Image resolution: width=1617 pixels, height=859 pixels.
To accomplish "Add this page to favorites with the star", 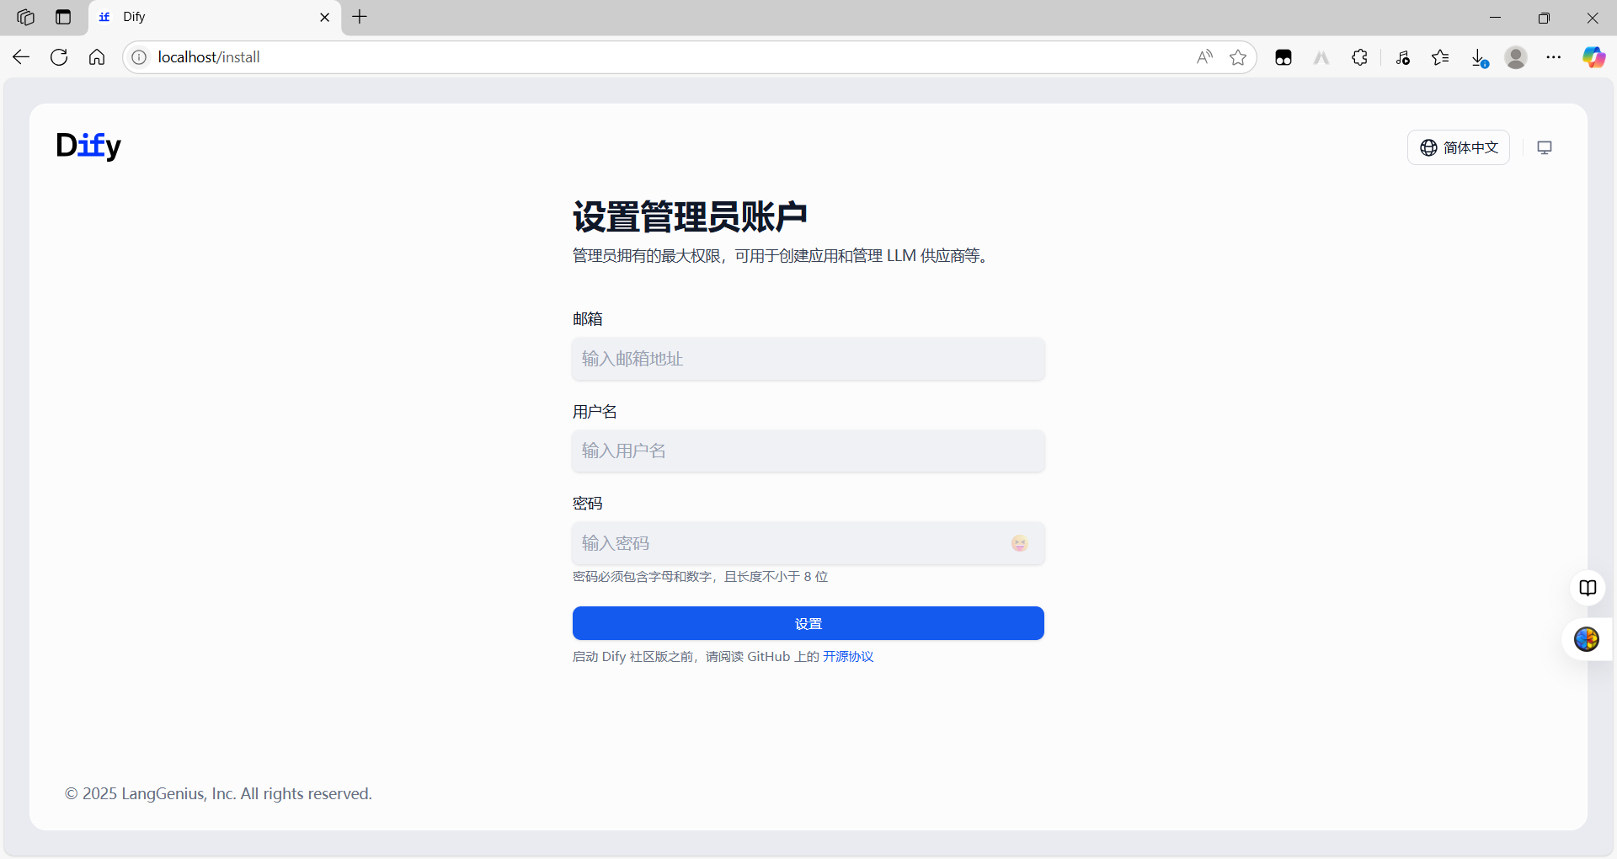I will [x=1238, y=57].
